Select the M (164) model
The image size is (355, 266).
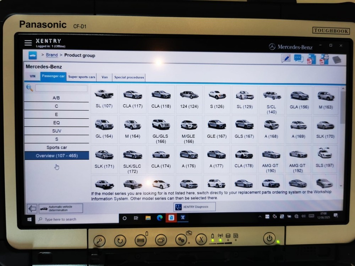pos(132,129)
